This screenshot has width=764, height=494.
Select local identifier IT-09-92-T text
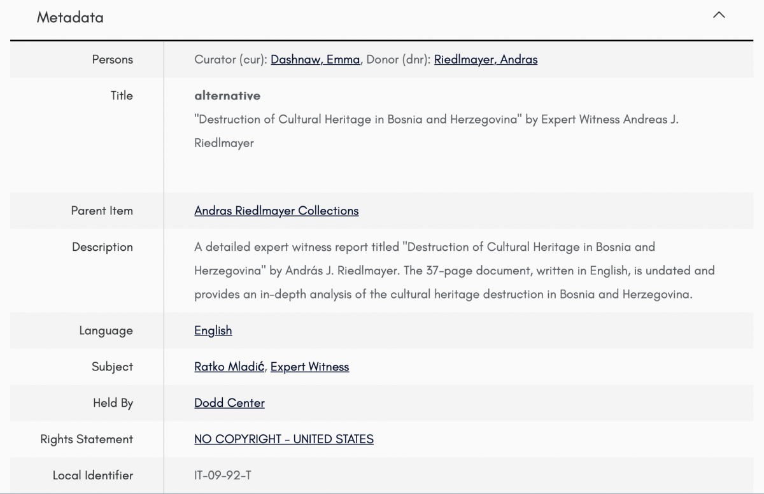coord(223,476)
